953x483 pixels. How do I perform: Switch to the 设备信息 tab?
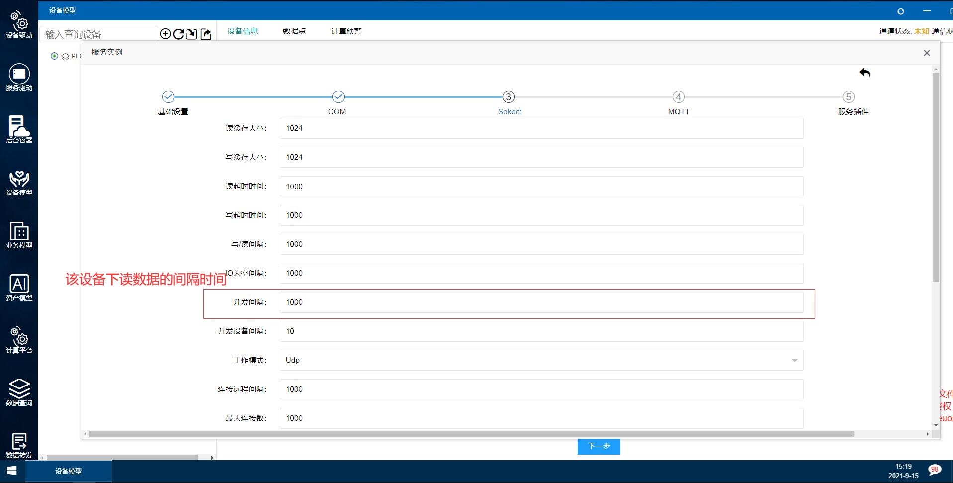click(x=243, y=31)
